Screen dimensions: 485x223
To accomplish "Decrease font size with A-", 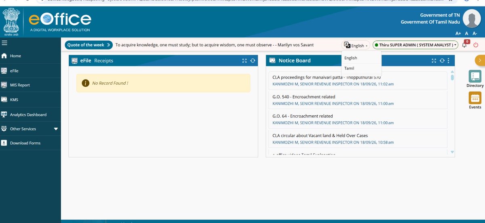I will click(x=474, y=33).
